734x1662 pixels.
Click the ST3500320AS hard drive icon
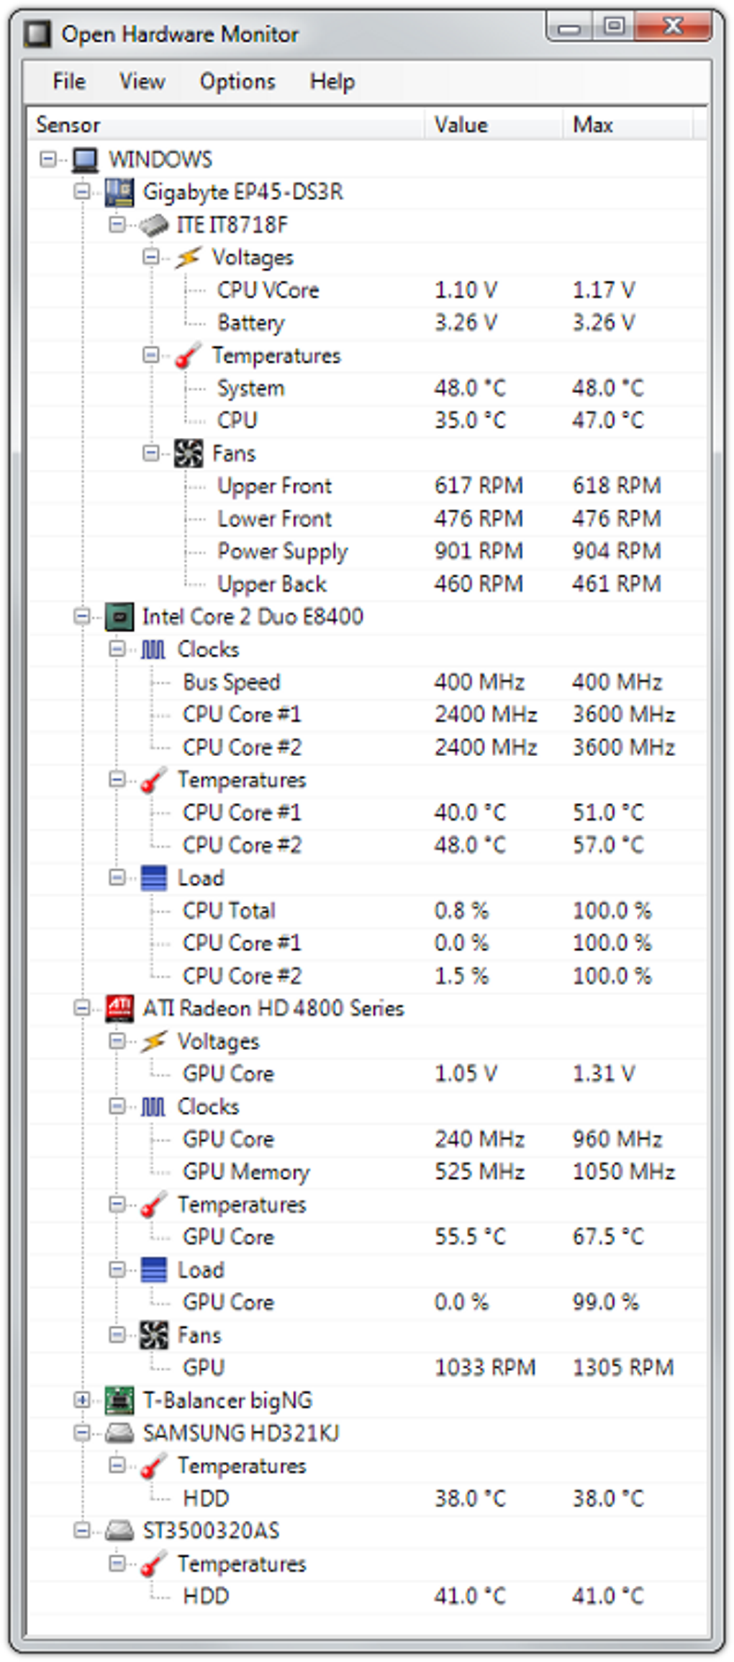point(119,1531)
